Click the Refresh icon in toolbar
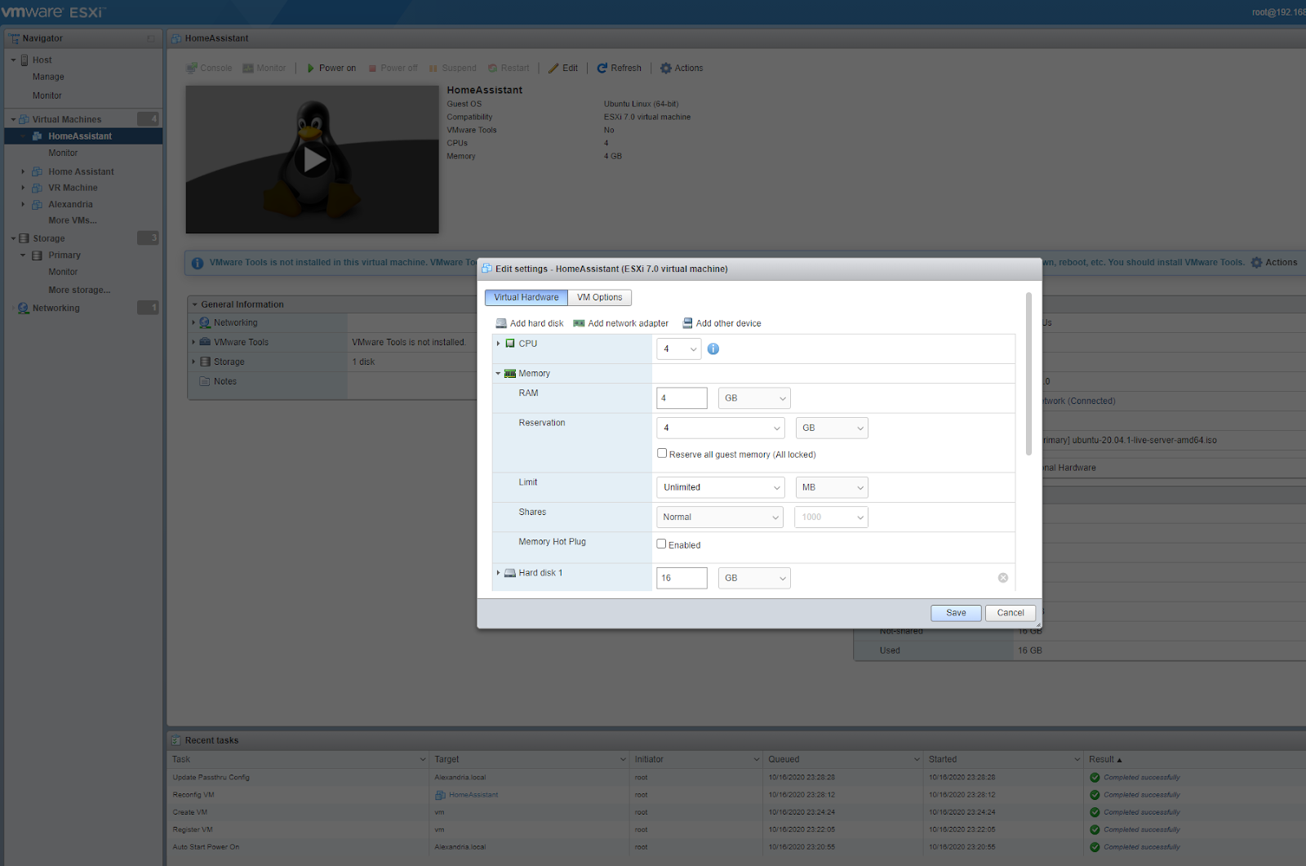This screenshot has width=1306, height=866. click(602, 69)
